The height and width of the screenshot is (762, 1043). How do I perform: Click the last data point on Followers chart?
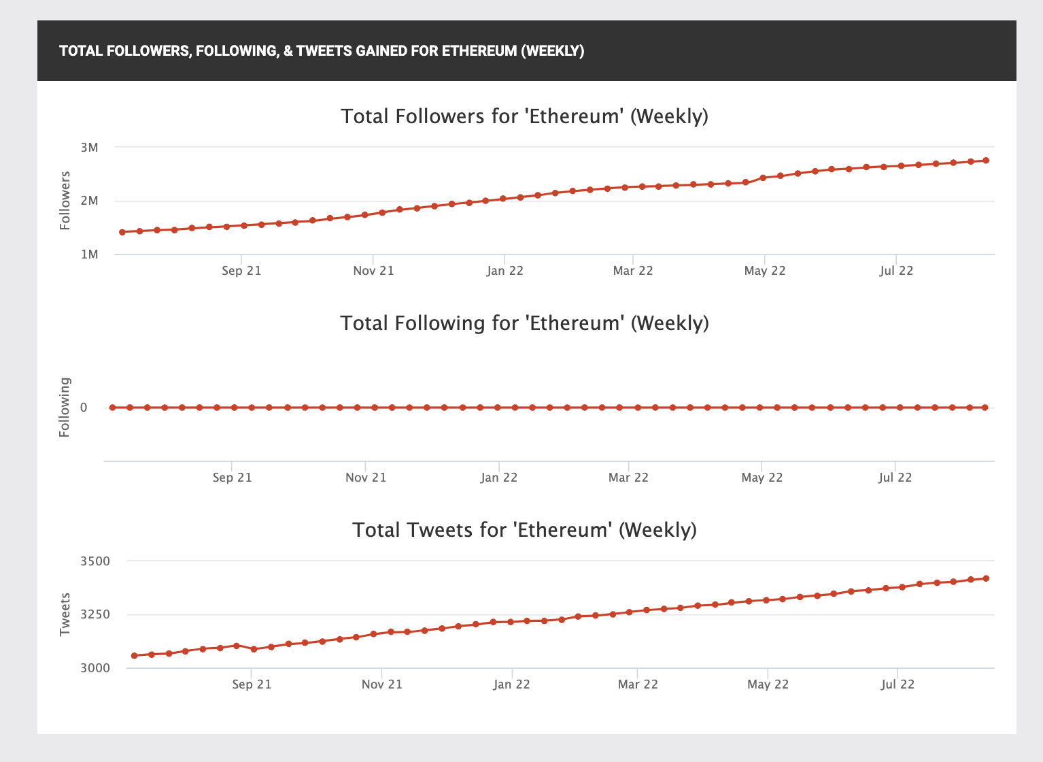[x=986, y=161]
